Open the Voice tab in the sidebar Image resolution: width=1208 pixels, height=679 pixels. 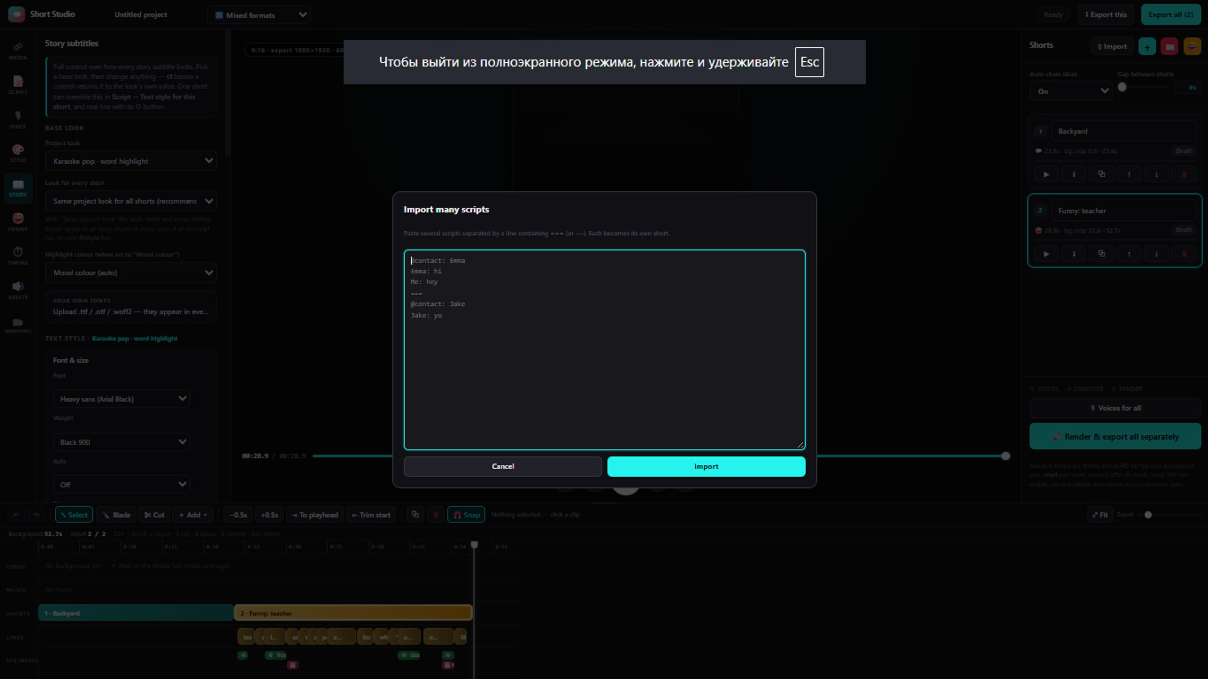click(x=18, y=120)
